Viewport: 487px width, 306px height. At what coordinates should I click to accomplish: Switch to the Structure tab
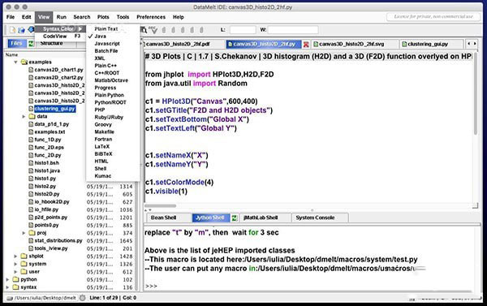(x=51, y=44)
